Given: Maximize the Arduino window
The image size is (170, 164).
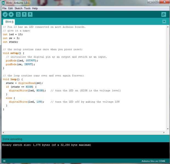Looking at the screenshot, I should (156, 2).
